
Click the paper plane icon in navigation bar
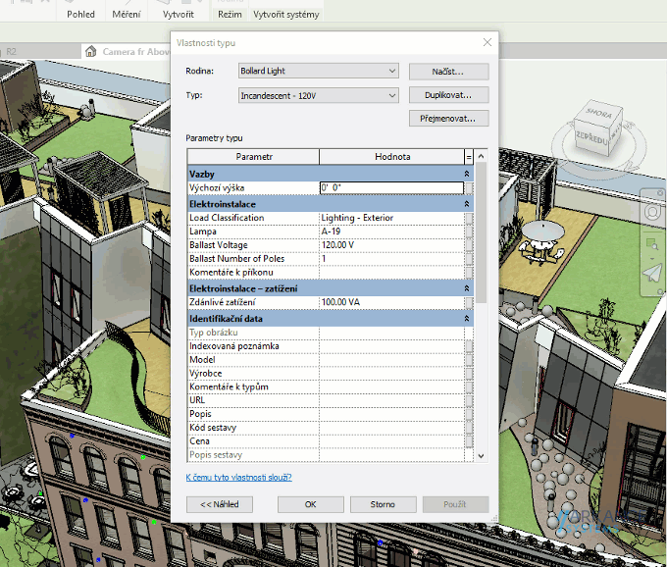[654, 273]
